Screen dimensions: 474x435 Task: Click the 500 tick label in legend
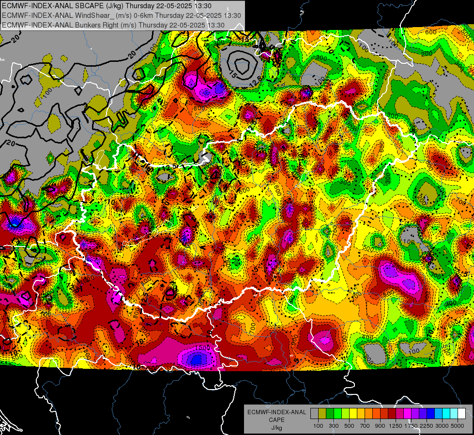point(349,426)
